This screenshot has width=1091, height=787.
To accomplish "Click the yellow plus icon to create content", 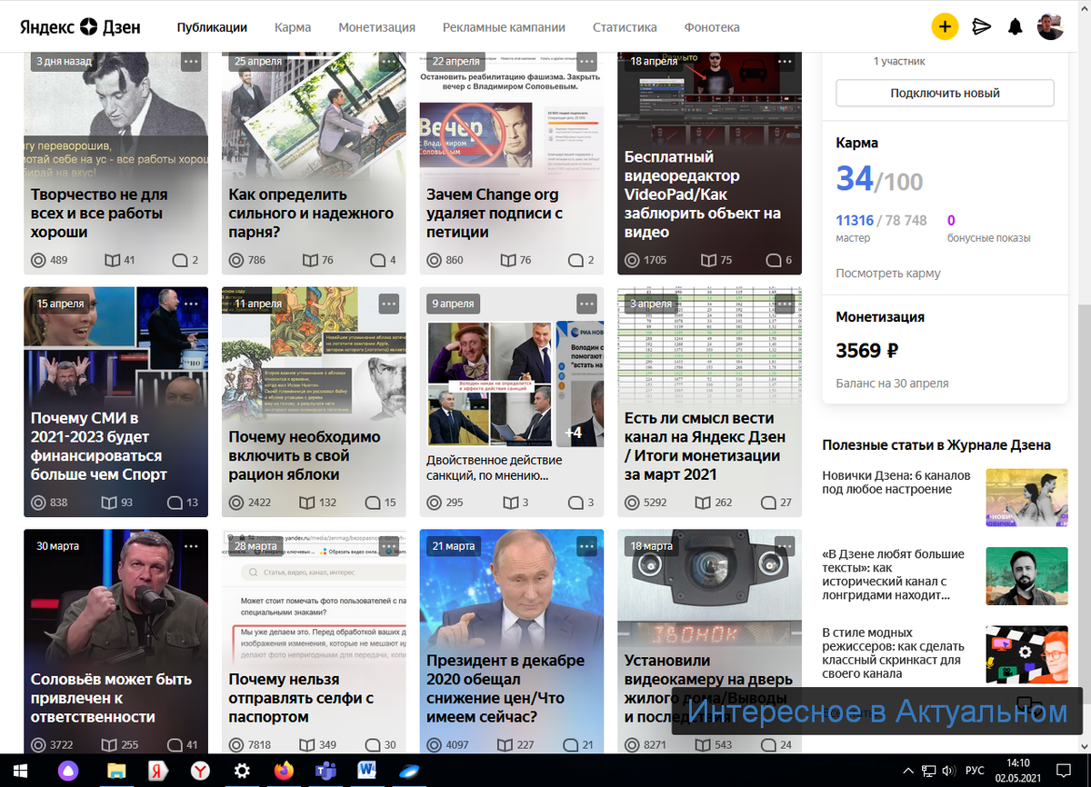I will coord(945,26).
